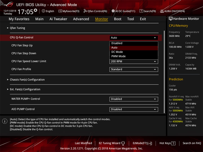Viewport: 203px width, 152px height.
Task: Click the 3600 MHz frequency value
Action: [174, 36]
